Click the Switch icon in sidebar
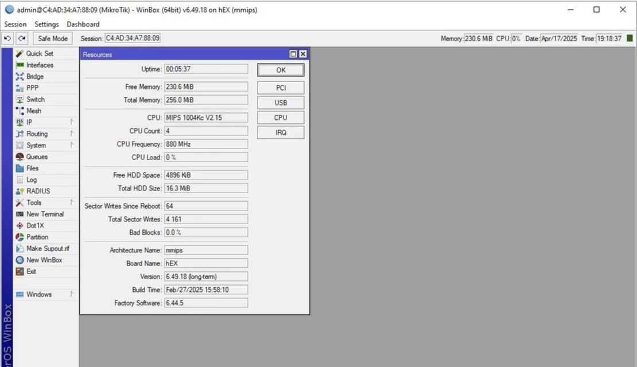 pyautogui.click(x=20, y=99)
